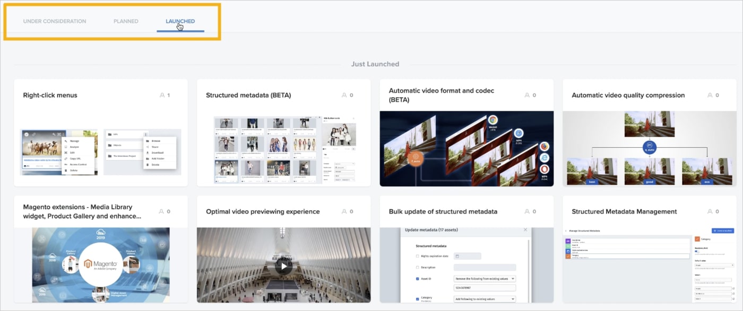743x311 pixels.
Task: Check the Rights expiration date checkbox
Action: tap(417, 255)
